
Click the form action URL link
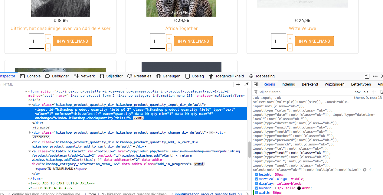[143, 91]
